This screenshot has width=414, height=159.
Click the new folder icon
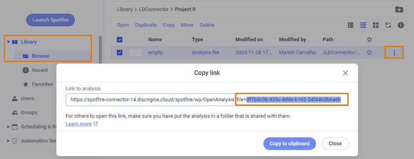pyautogui.click(x=399, y=10)
